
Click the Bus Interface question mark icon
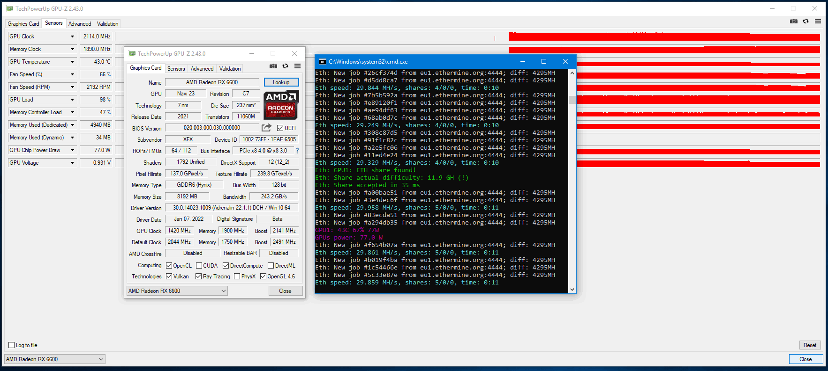(297, 151)
